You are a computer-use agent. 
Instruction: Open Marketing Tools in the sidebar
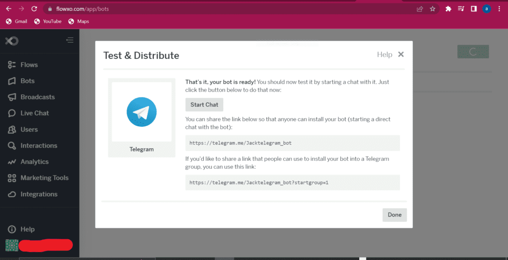38,178
